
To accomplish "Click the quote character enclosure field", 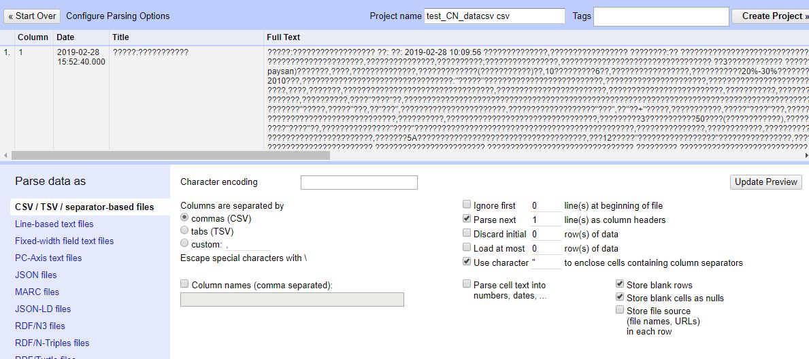I will click(546, 262).
